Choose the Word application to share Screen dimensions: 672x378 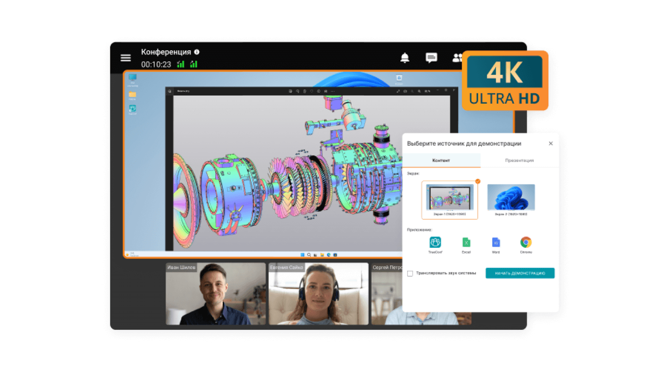[x=496, y=242]
